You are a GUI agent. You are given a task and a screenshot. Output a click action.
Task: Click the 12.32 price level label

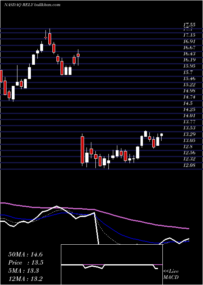coord(189,159)
